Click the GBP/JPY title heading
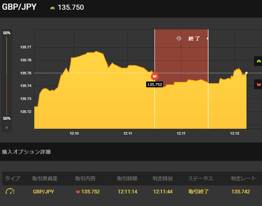 (19, 7)
